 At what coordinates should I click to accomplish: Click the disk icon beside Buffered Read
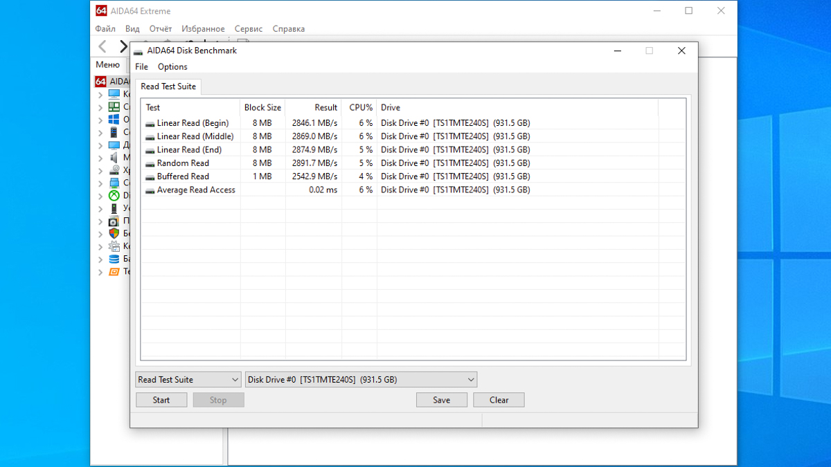pyautogui.click(x=150, y=177)
